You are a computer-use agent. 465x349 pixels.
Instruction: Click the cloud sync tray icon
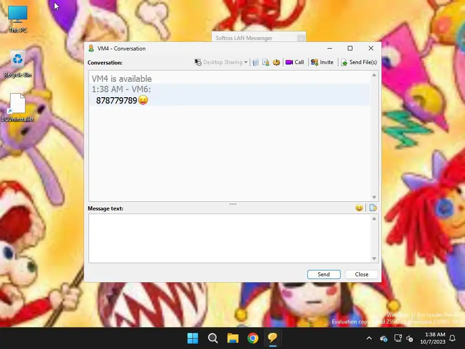point(383,338)
